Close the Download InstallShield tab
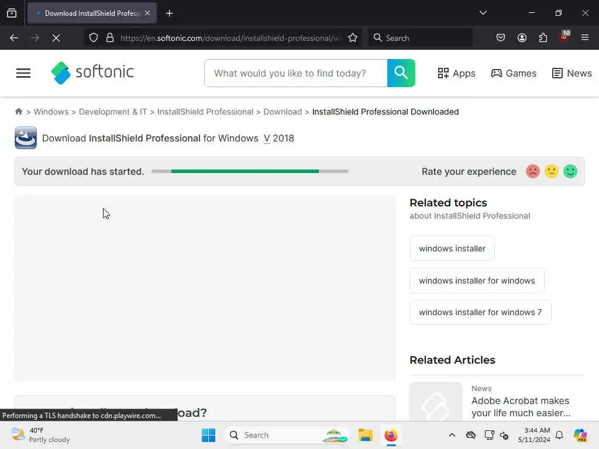This screenshot has width=599, height=449. (x=147, y=13)
